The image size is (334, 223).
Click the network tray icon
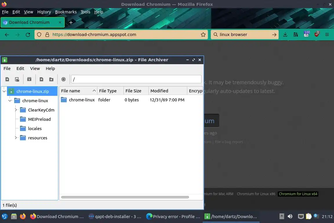point(301,216)
